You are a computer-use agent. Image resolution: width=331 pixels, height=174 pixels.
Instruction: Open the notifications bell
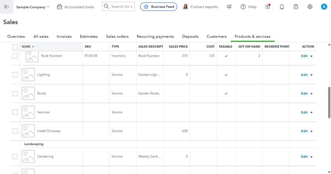282,7
